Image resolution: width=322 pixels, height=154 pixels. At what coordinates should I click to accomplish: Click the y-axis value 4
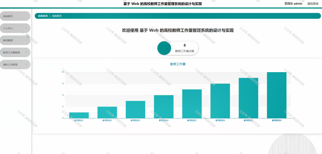click(63, 95)
